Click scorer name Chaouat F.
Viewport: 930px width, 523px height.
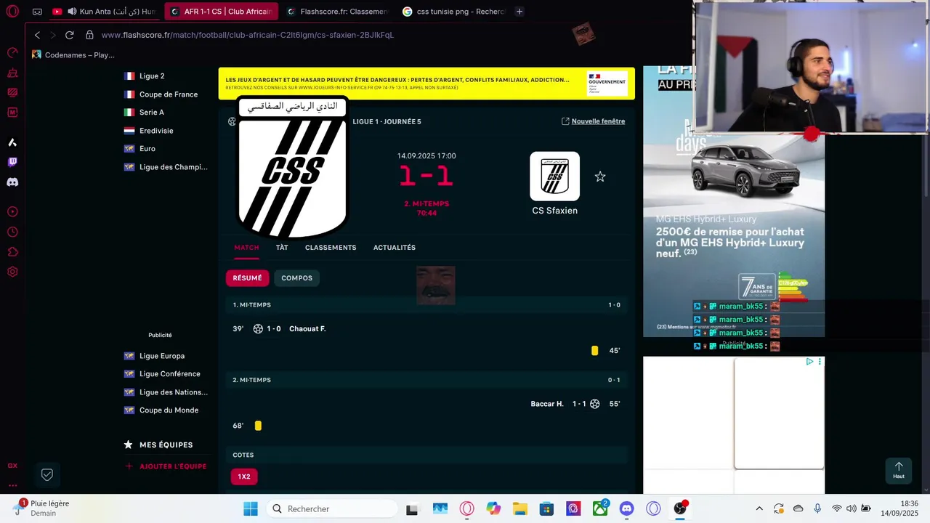tap(307, 329)
